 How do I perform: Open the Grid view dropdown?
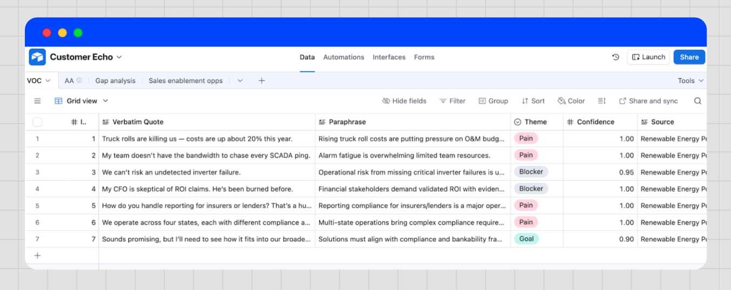(82, 101)
